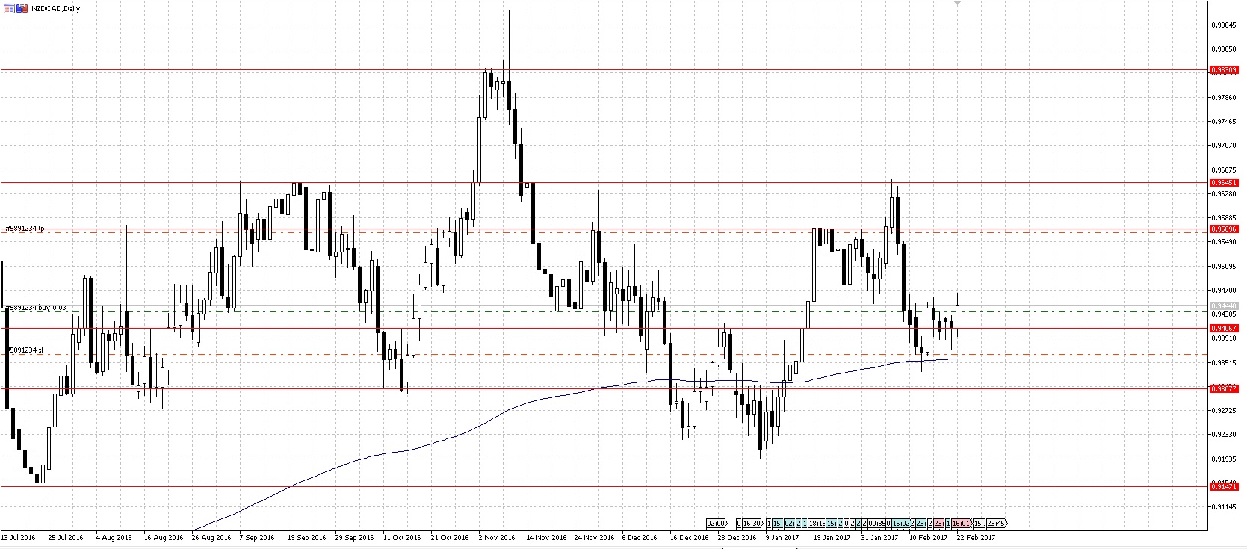Screen dimensions: 1247x549
Task: Click the #5891234 buy 0.03 order label
Action: point(36,307)
